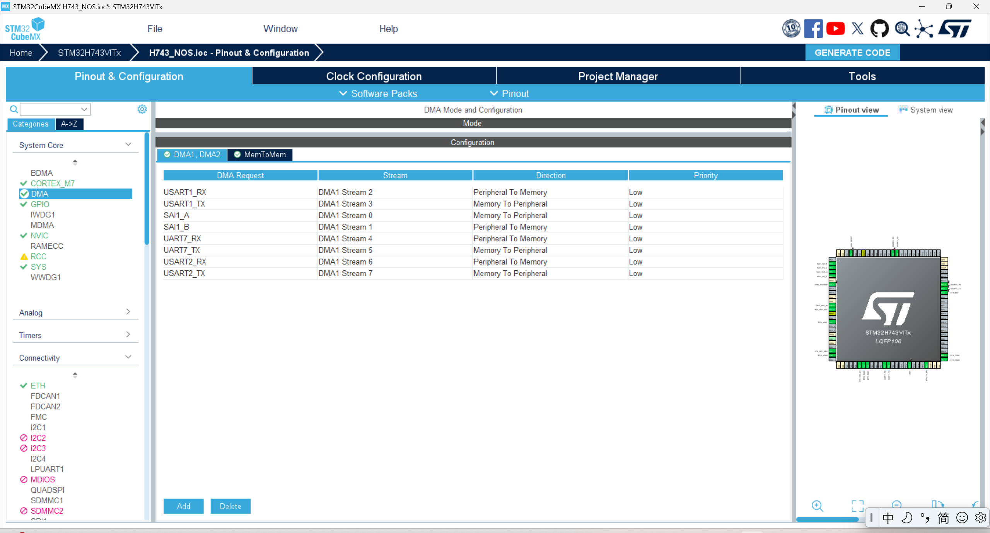Click in the peripheral search input field

click(50, 109)
